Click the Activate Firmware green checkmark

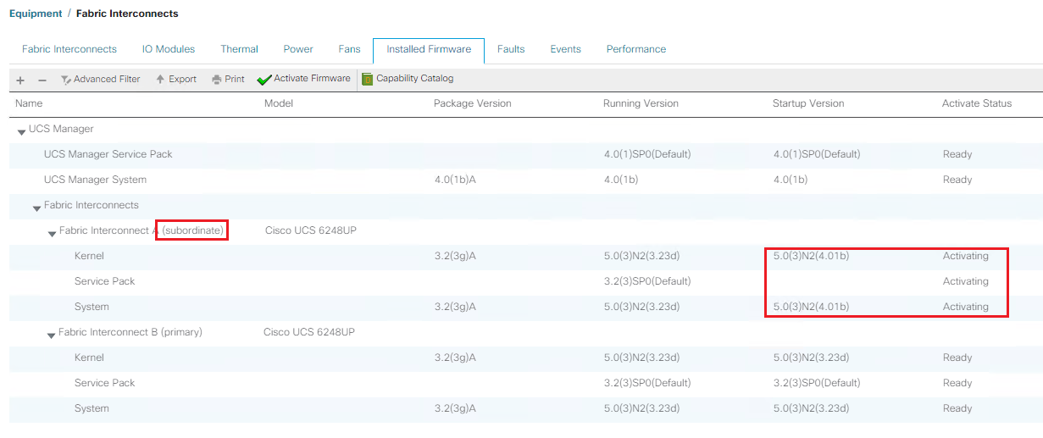click(264, 80)
